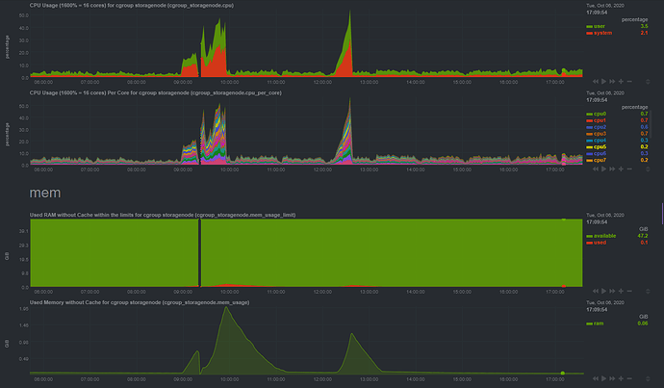Pan the CPU Usage chart left
664x388 pixels.
597,82
